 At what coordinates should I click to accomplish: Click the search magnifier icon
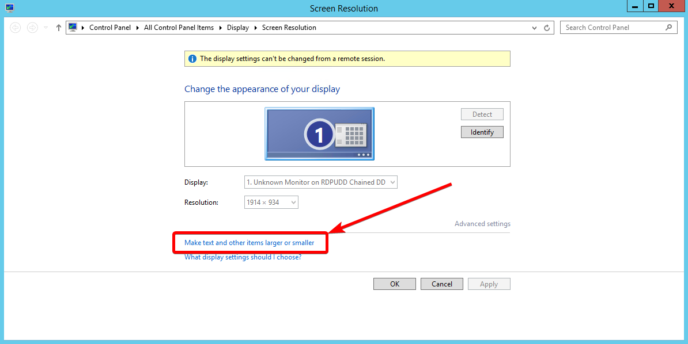pyautogui.click(x=668, y=27)
